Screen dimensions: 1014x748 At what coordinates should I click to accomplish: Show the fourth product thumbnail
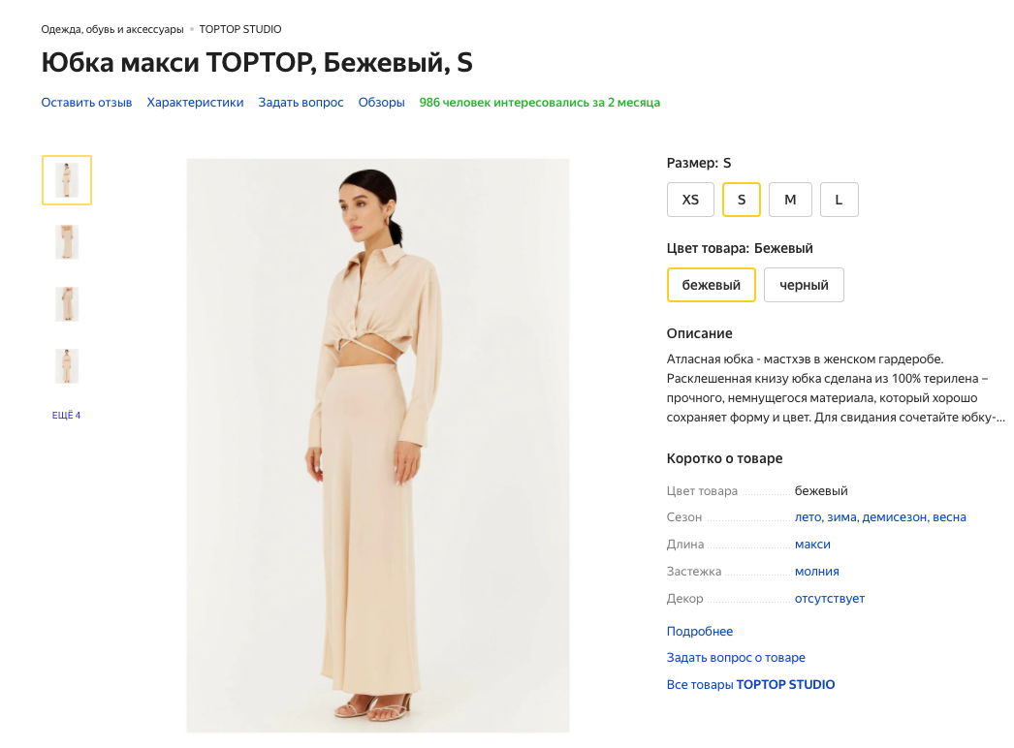(x=67, y=366)
